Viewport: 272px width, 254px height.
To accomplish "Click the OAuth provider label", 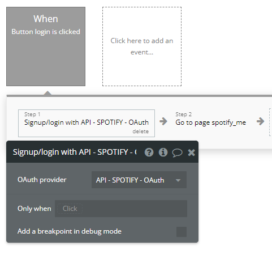I will point(42,180).
